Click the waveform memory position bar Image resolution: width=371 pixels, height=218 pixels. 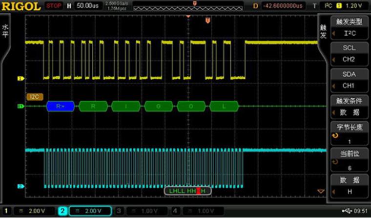[x=188, y=6]
